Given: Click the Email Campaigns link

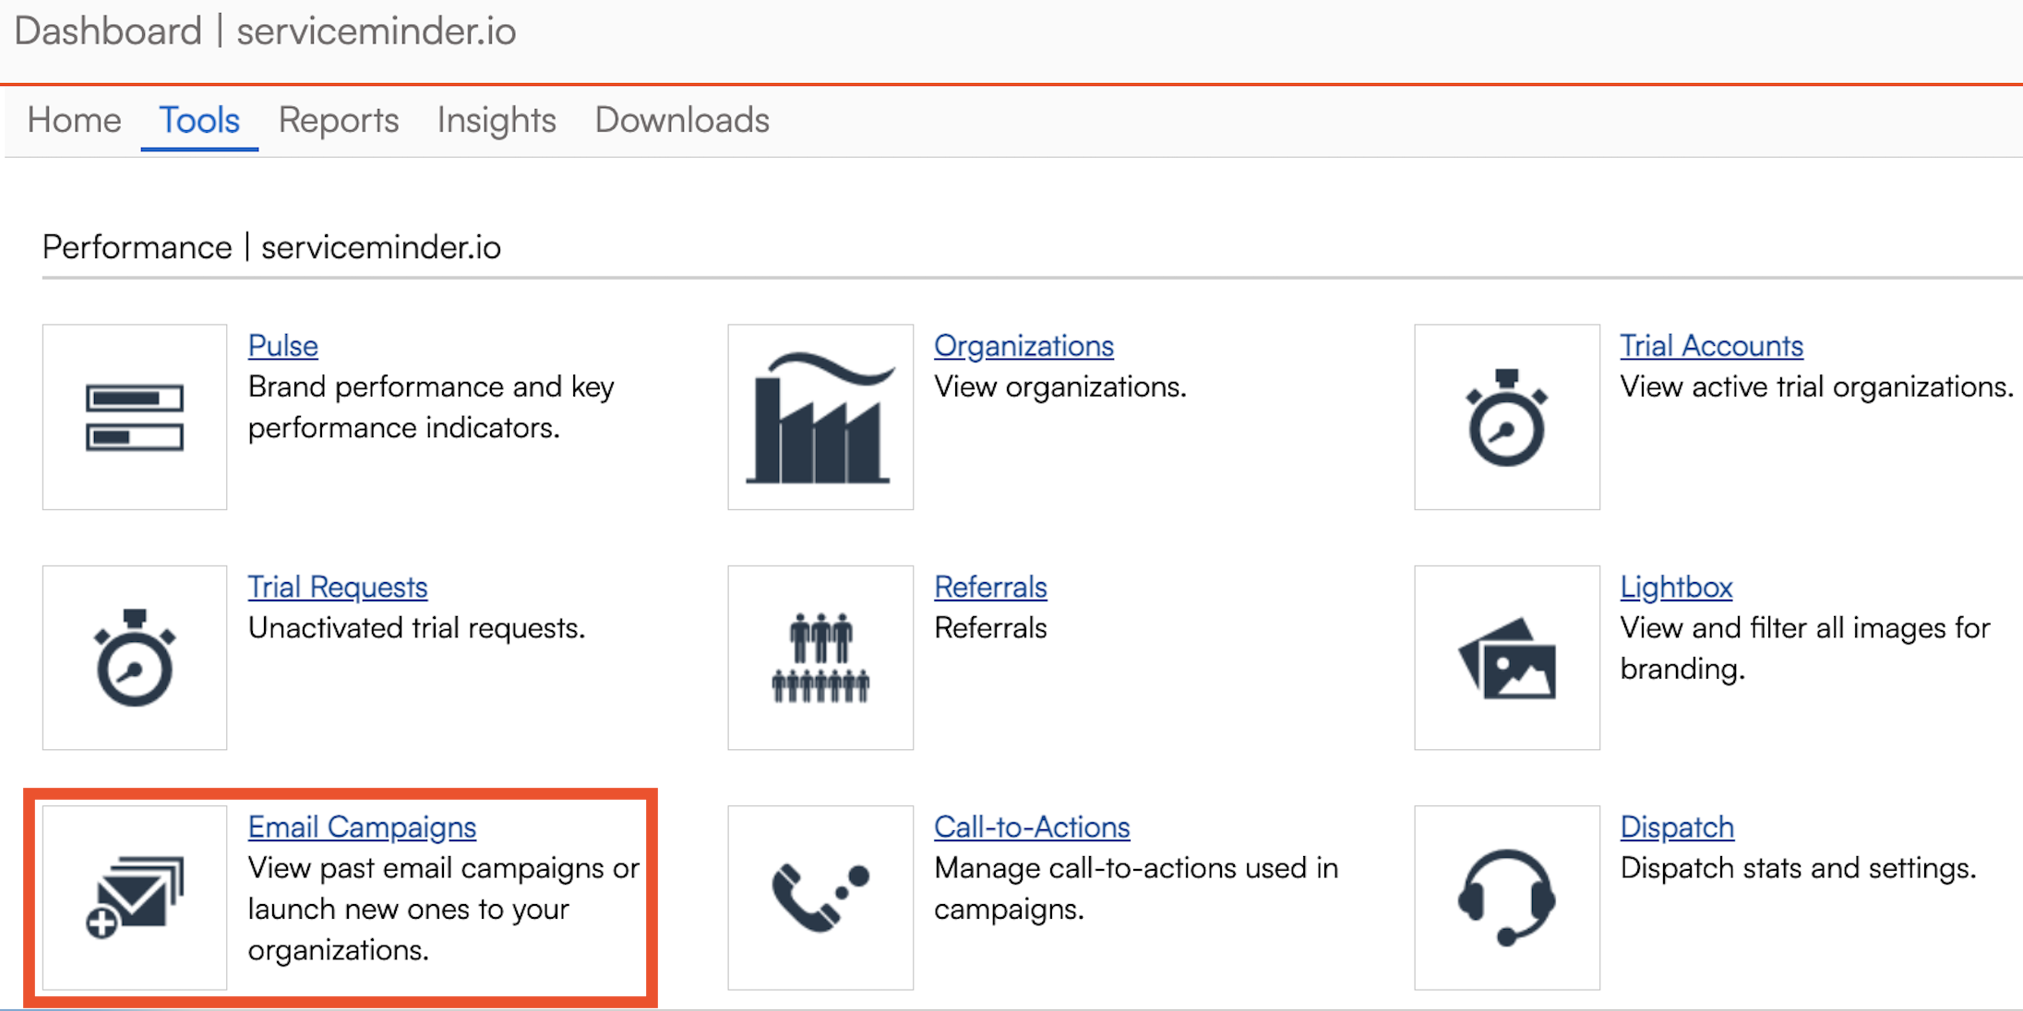Looking at the screenshot, I should pyautogui.click(x=362, y=827).
